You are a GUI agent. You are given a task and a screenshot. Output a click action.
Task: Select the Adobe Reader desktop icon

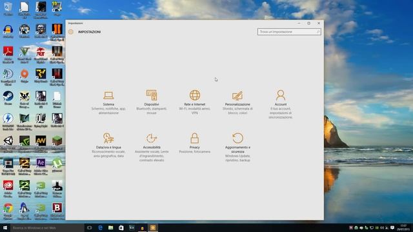pyautogui.click(x=8, y=55)
